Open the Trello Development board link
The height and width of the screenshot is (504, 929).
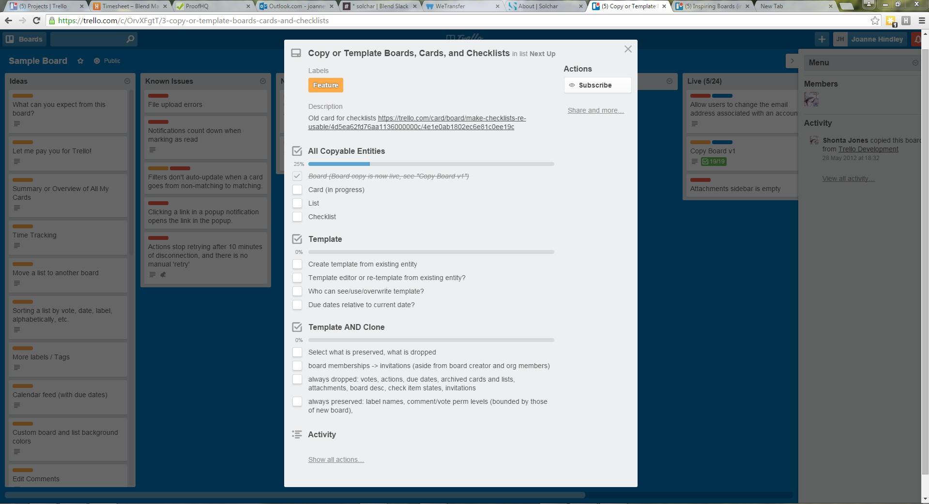(868, 149)
